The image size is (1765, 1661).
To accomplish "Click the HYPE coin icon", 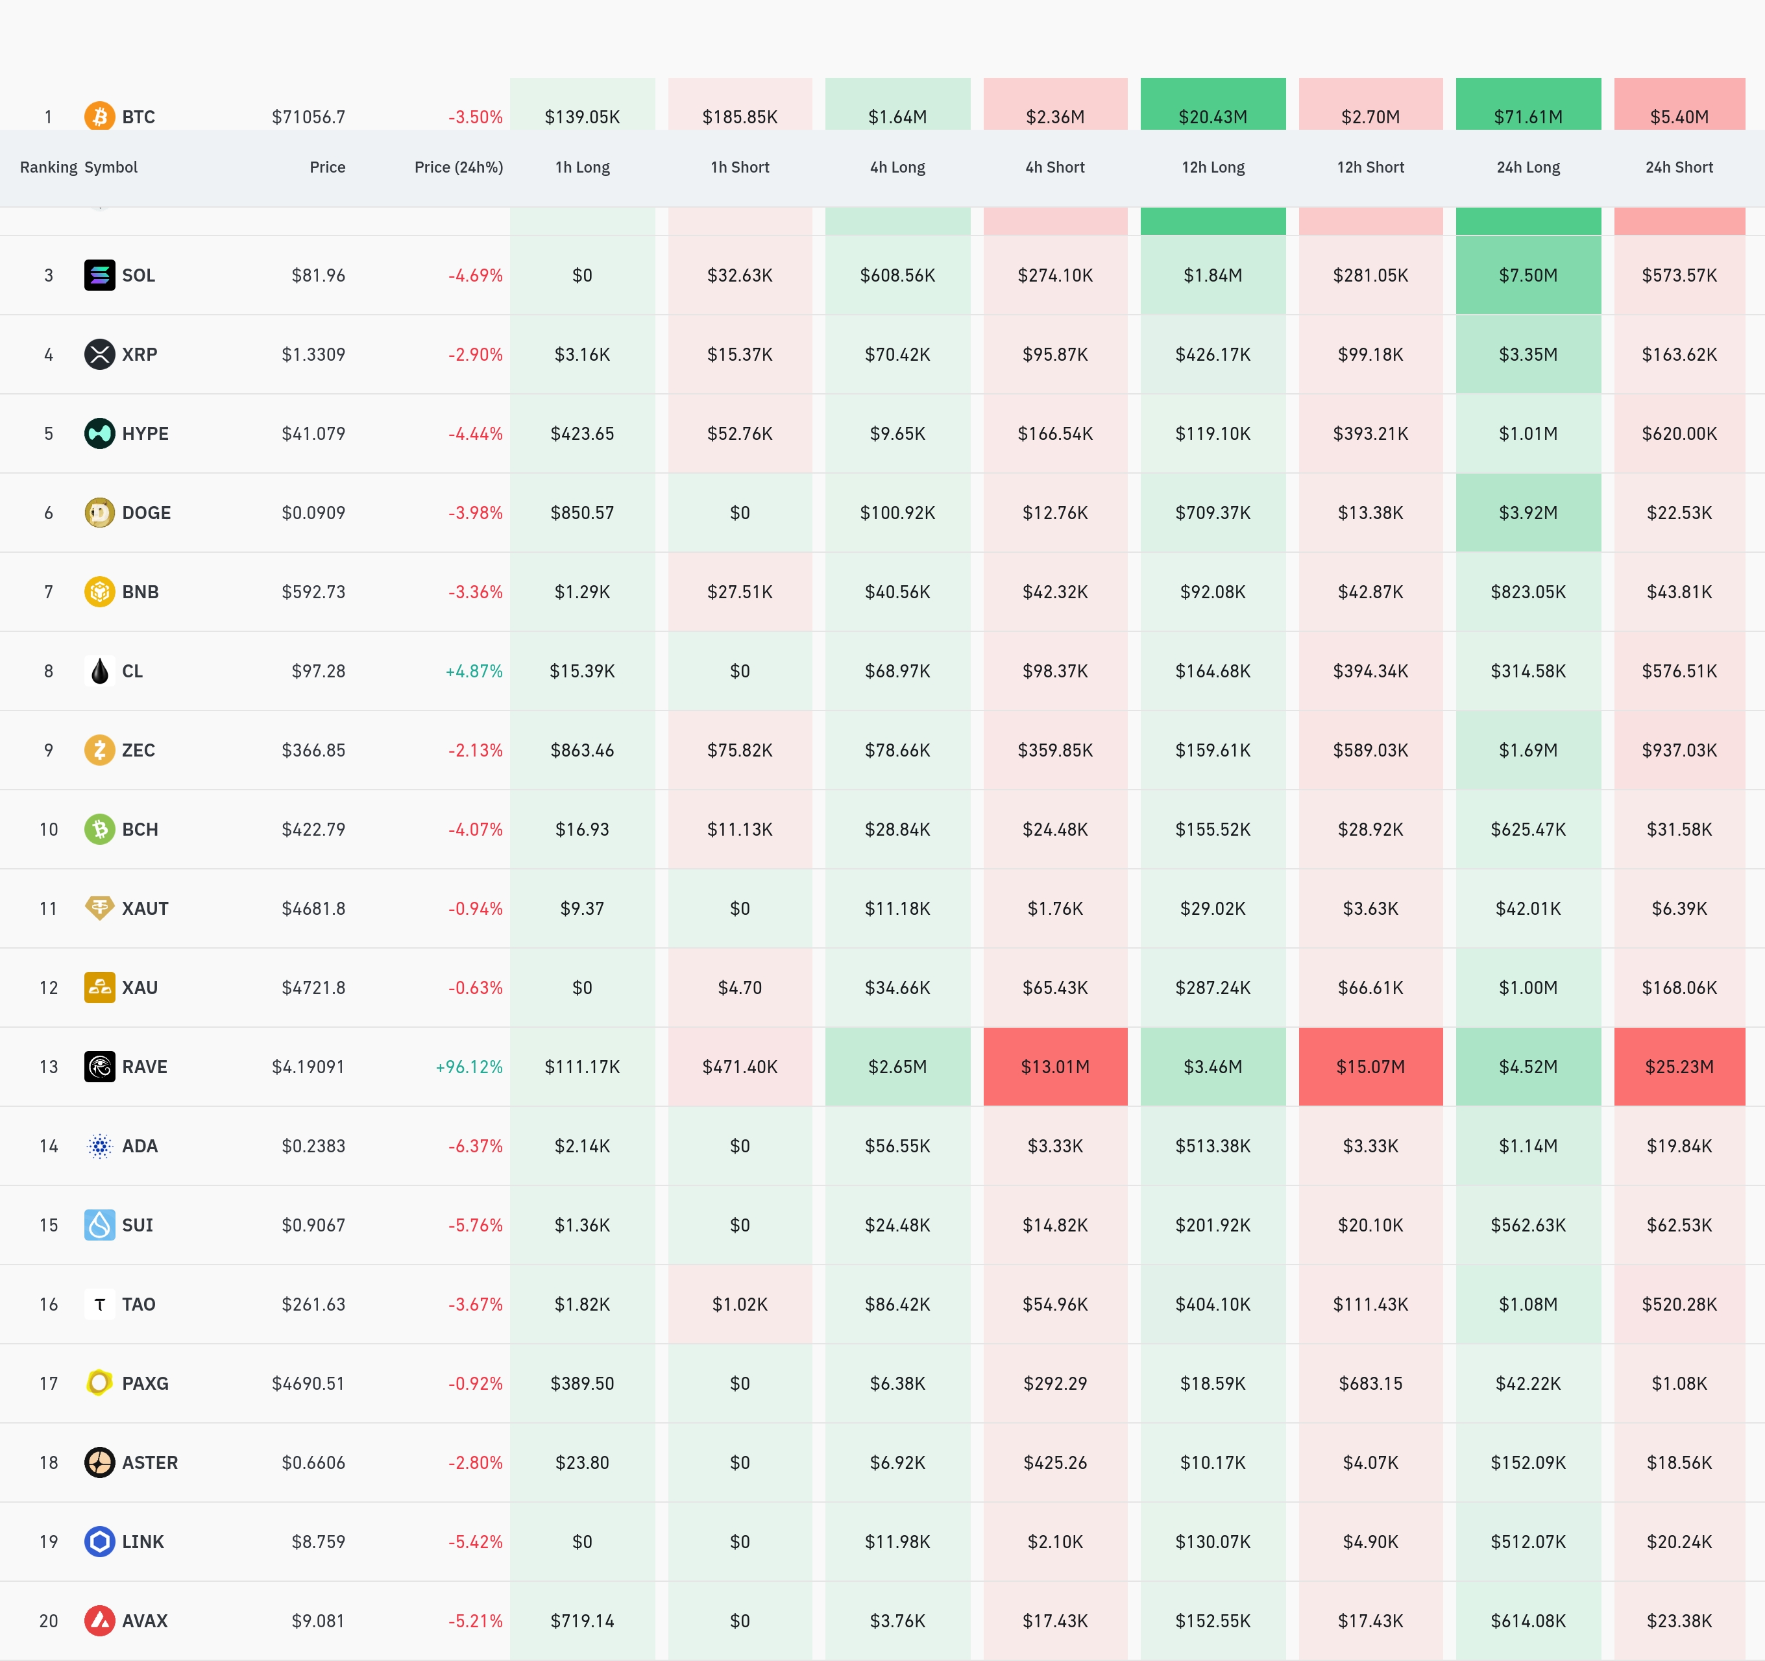I will [99, 433].
